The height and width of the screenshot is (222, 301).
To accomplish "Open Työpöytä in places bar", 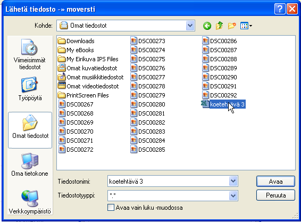I will (x=30, y=89).
